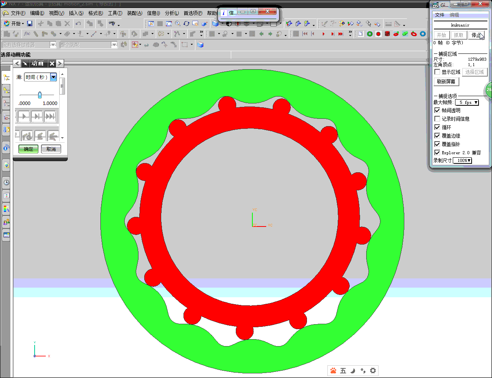
Task: Open the 分析(L) menu
Action: (172, 13)
